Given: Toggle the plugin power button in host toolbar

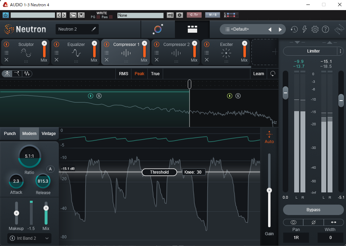Looking at the screenshot, I should [x=6, y=15].
